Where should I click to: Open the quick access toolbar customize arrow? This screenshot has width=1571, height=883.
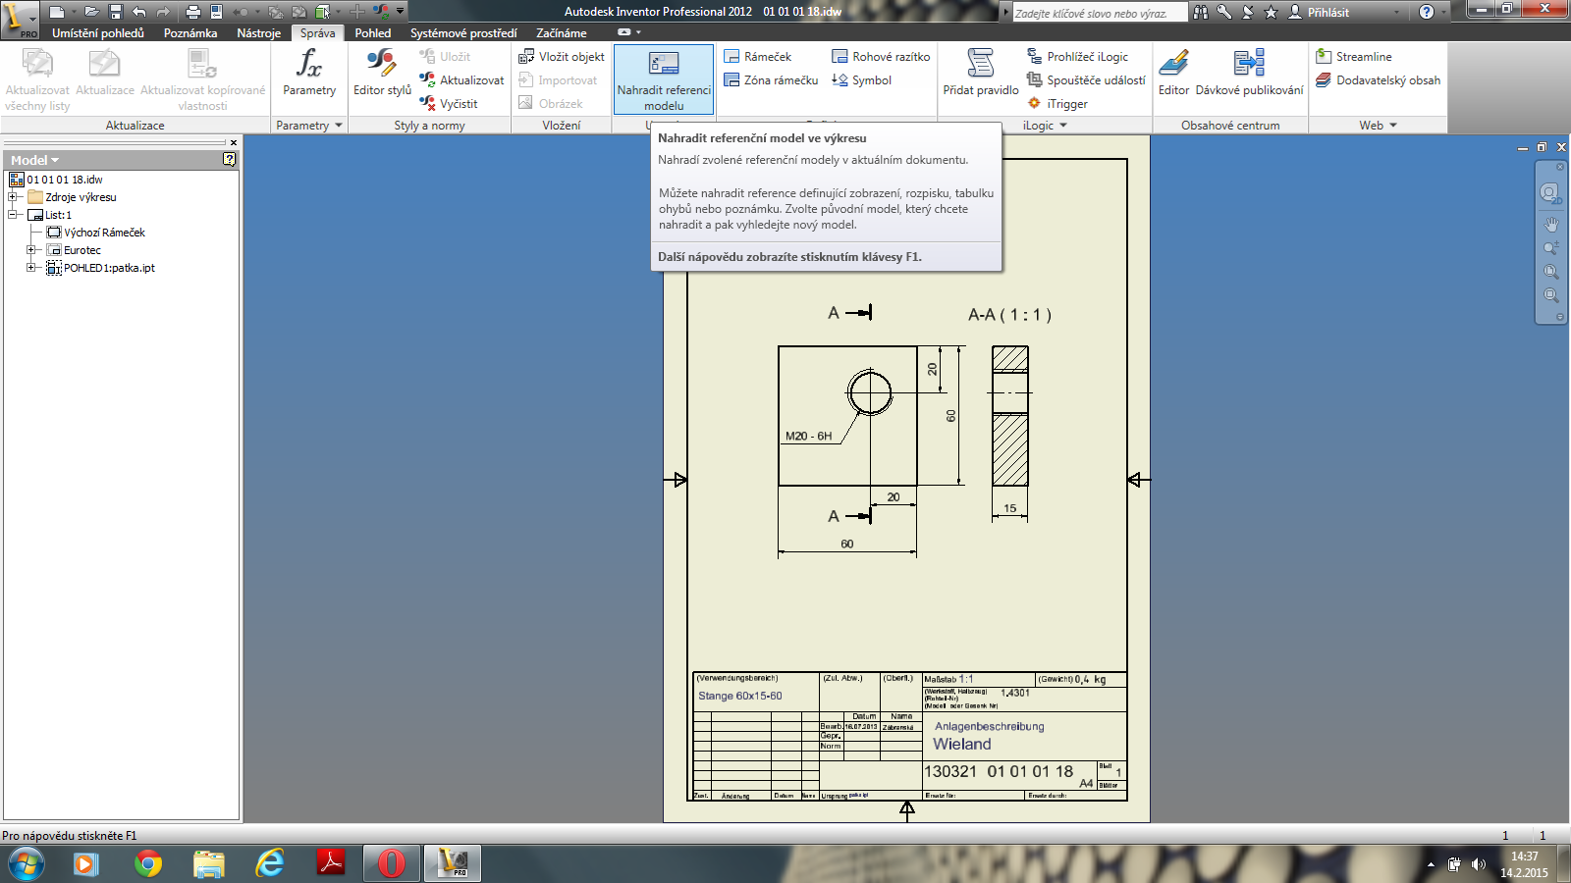(401, 12)
